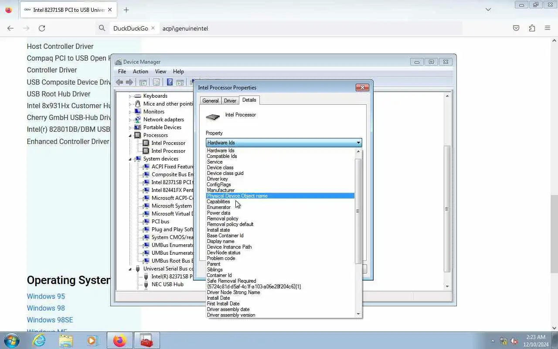Click Firefox icon in taskbar
The height and width of the screenshot is (349, 558).
tap(119, 340)
